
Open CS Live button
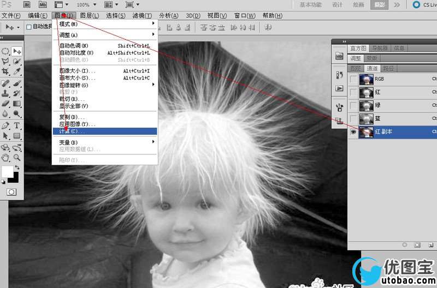[x=424, y=5]
